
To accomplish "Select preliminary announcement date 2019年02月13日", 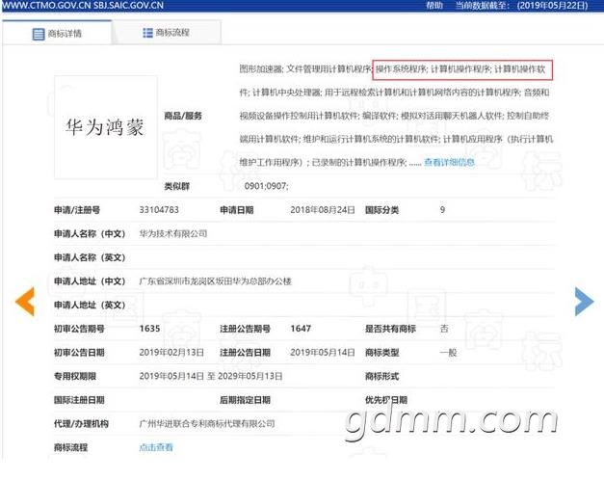I will (171, 353).
